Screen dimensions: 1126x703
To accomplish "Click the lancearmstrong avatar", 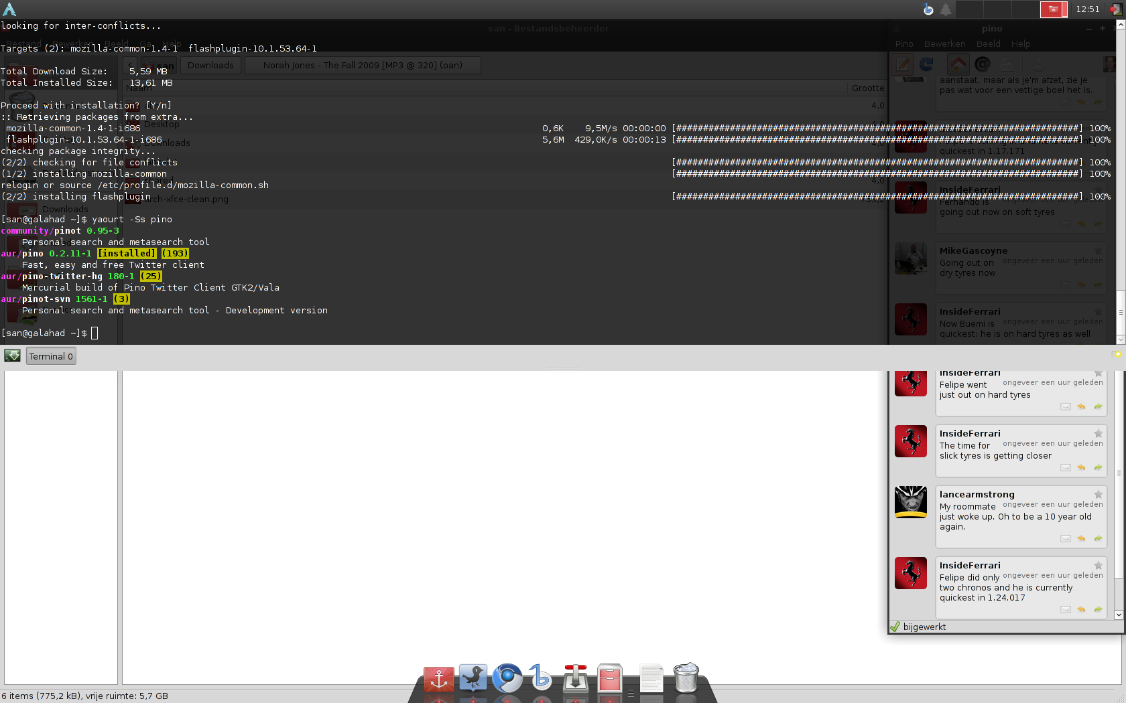I will [x=911, y=502].
